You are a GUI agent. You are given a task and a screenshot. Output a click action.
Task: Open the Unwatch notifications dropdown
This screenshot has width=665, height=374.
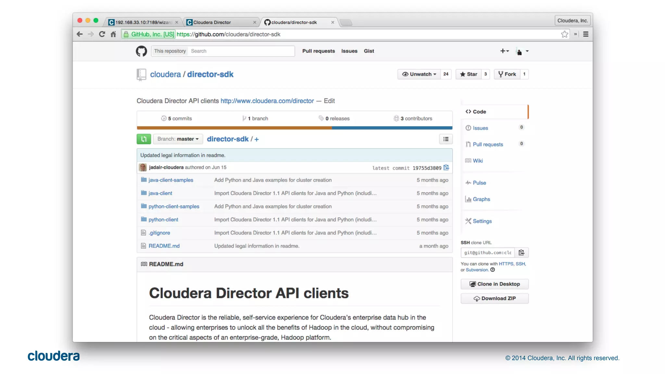coord(419,74)
